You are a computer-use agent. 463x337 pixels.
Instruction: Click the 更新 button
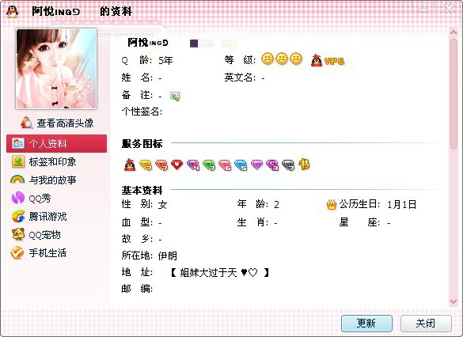(x=366, y=324)
